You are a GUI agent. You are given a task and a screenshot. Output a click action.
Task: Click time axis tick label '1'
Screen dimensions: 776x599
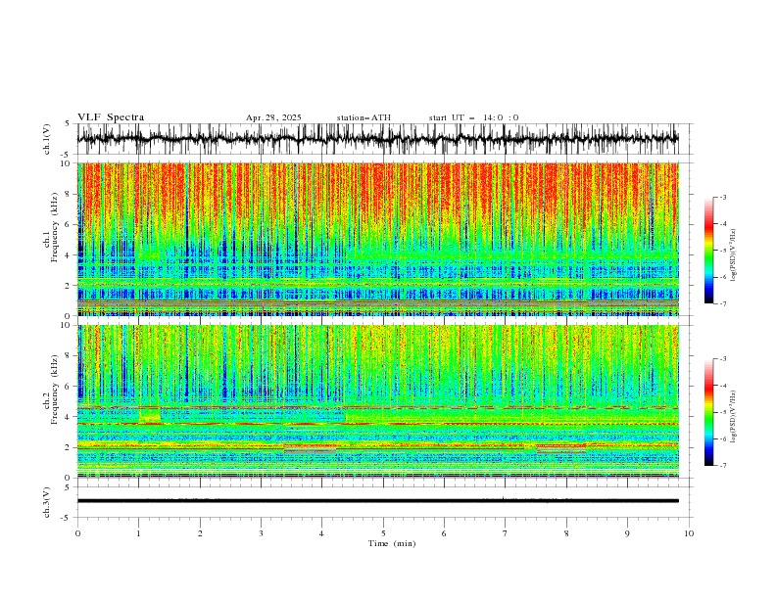coord(138,533)
